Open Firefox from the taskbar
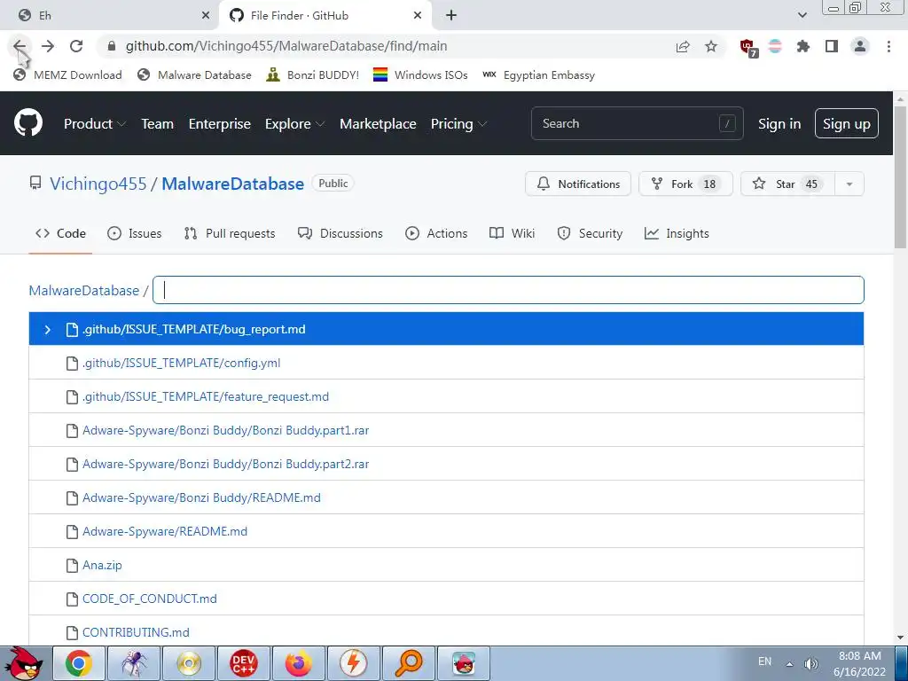 click(x=298, y=663)
